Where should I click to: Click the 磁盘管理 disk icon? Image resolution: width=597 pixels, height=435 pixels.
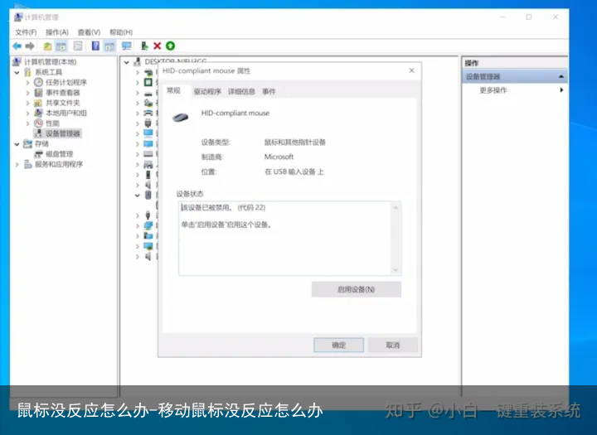coord(38,154)
